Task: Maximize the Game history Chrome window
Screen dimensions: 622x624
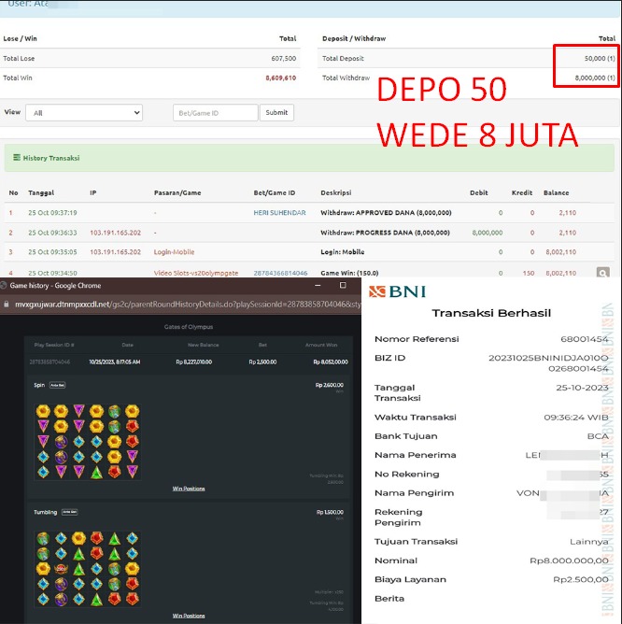Action: coord(343,285)
